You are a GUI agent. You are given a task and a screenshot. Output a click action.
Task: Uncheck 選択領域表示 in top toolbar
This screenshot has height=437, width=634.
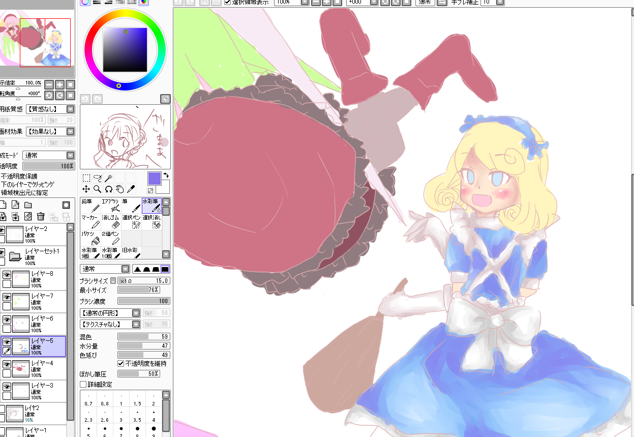tap(228, 2)
